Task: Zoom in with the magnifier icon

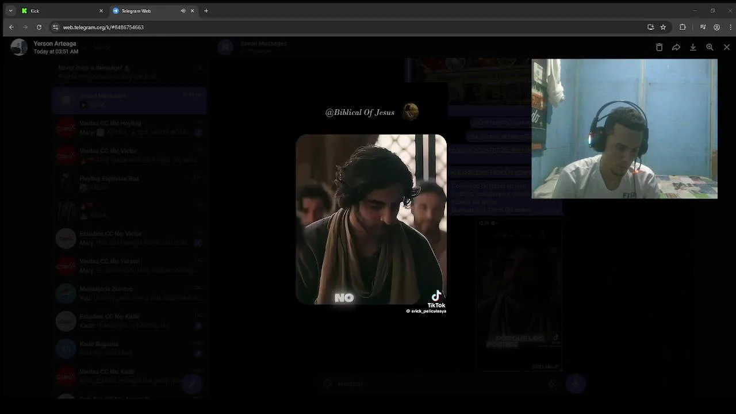Action: [710, 47]
